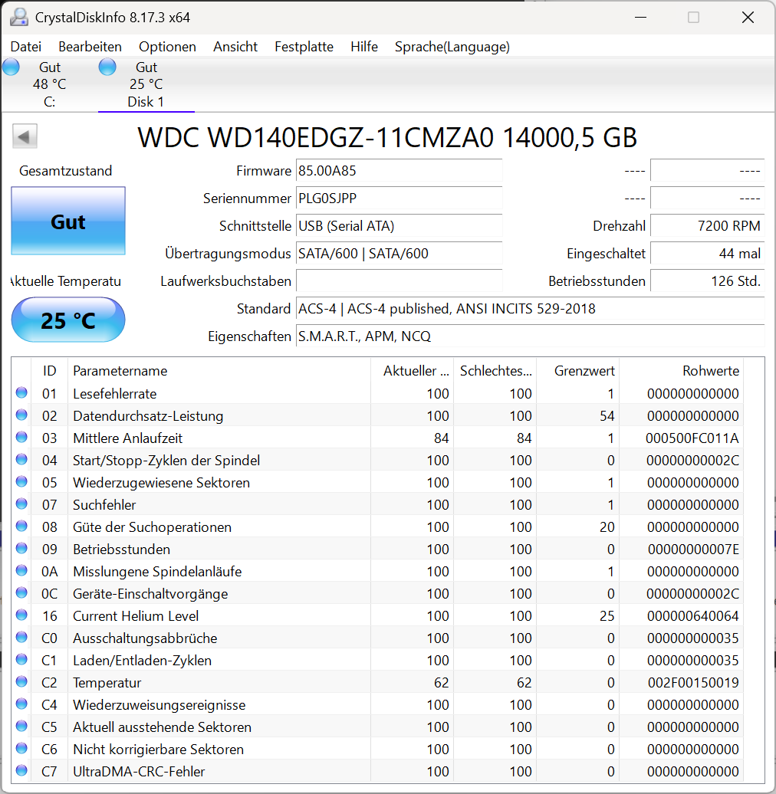Click raw value 00000000007E of Betriebsstunden
This screenshot has width=776, height=794.
pyautogui.click(x=693, y=550)
